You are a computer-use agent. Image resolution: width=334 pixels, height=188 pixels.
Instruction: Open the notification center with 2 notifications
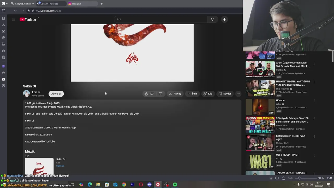tap(328, 185)
